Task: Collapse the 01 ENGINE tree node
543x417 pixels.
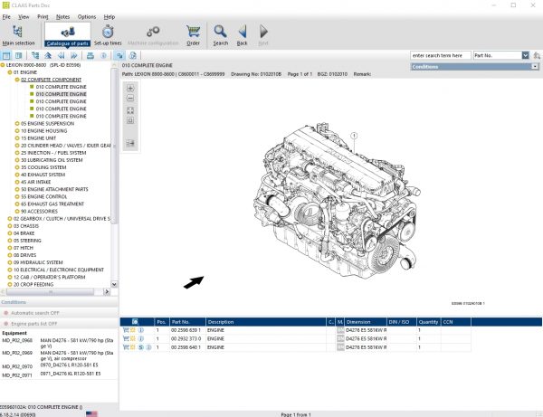Action: point(9,72)
